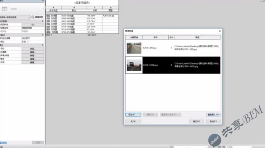Click the count (合计) column header

[x=171, y=37]
